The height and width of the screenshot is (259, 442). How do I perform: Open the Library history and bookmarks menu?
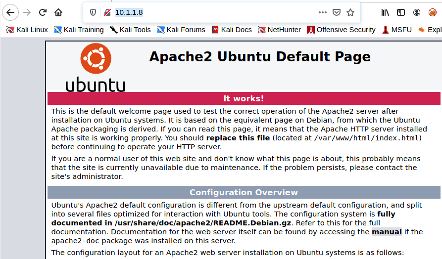pos(385,12)
